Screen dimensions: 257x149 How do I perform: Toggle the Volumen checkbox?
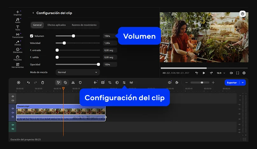pos(31,36)
